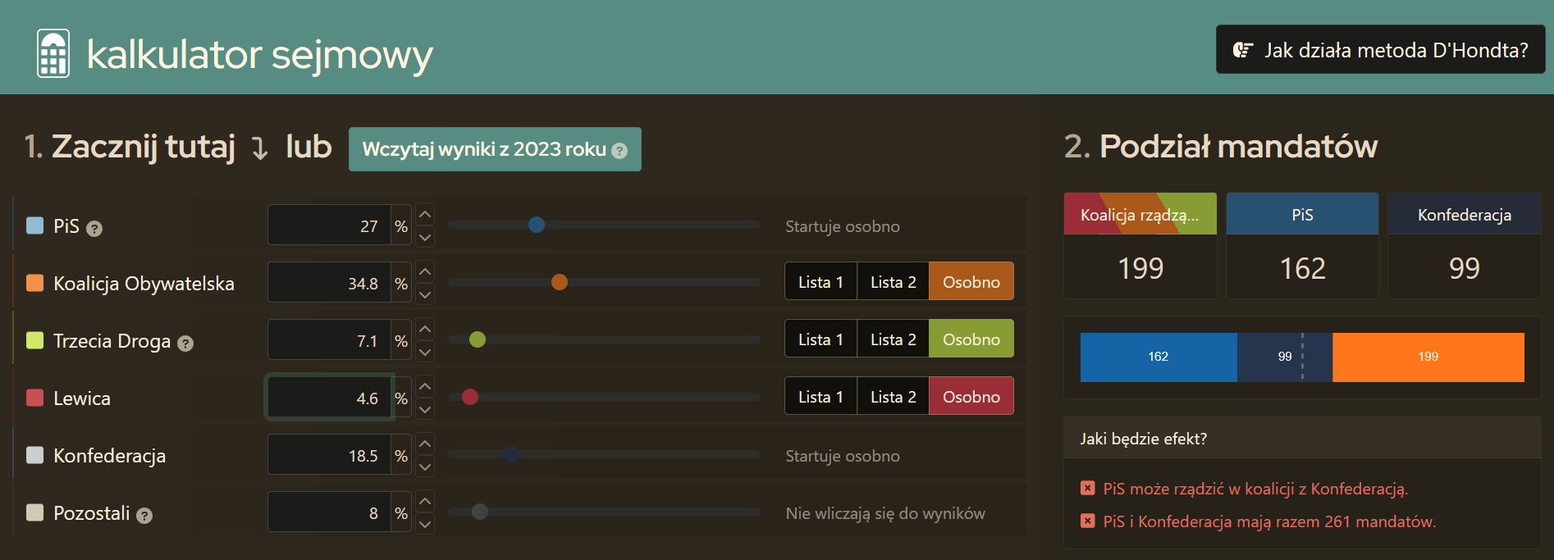
Task: Click the Trzecia Droga green color swatch
Action: [x=34, y=340]
